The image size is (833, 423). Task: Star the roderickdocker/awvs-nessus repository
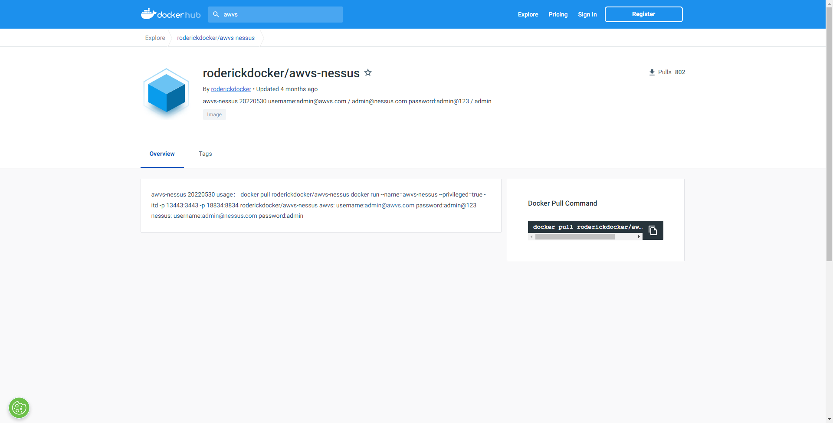click(x=368, y=72)
